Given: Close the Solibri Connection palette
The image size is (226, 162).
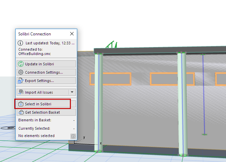Looking at the screenshot, I should (72, 34).
